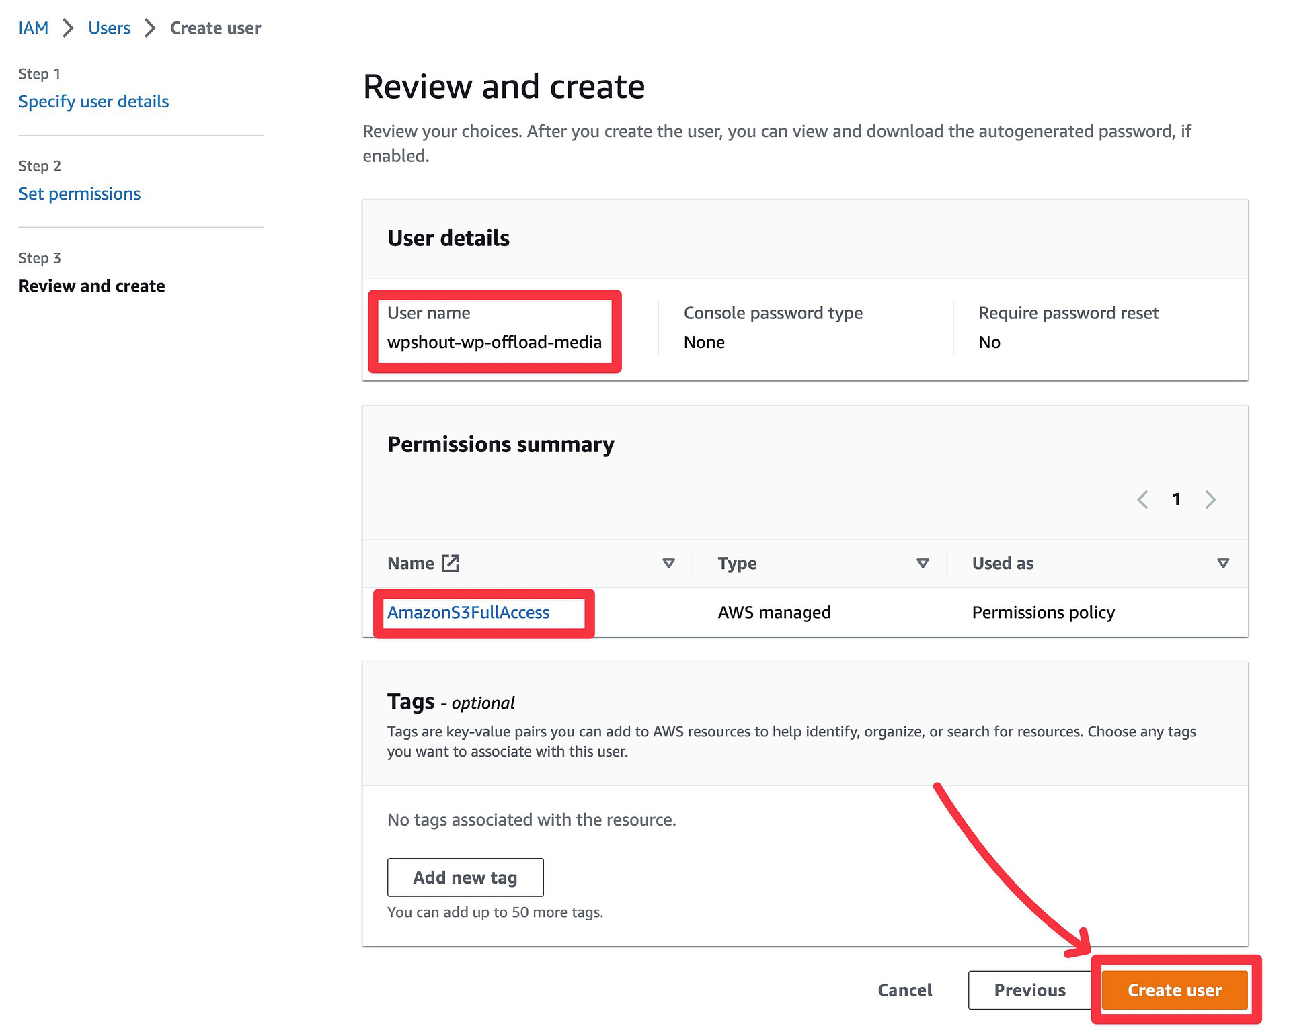Open the Name column sort dropdown
This screenshot has width=1291, height=1034.
[x=669, y=564]
